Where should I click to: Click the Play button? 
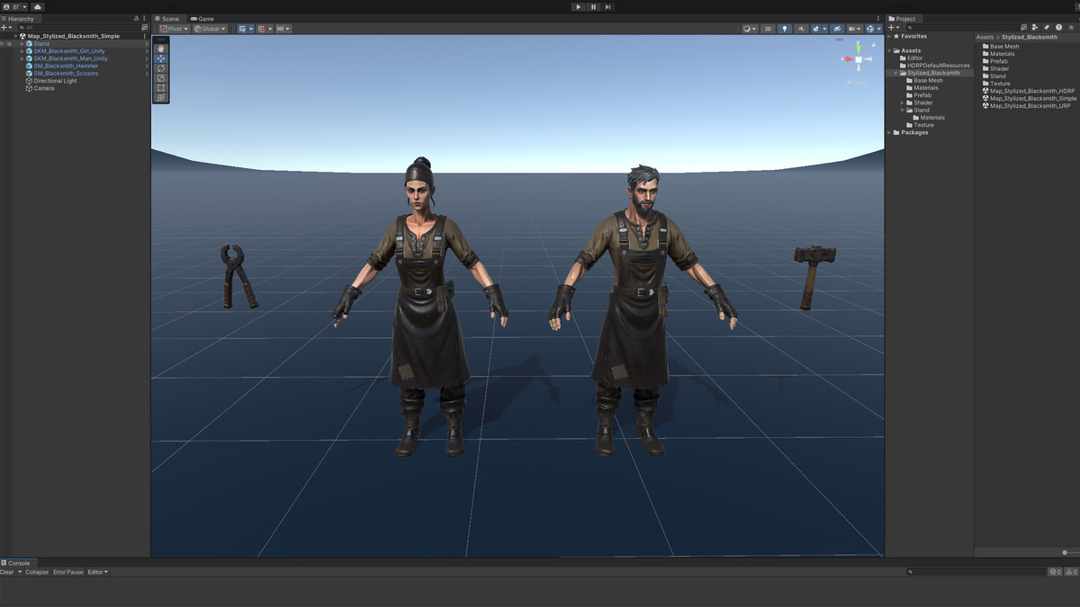(x=578, y=7)
